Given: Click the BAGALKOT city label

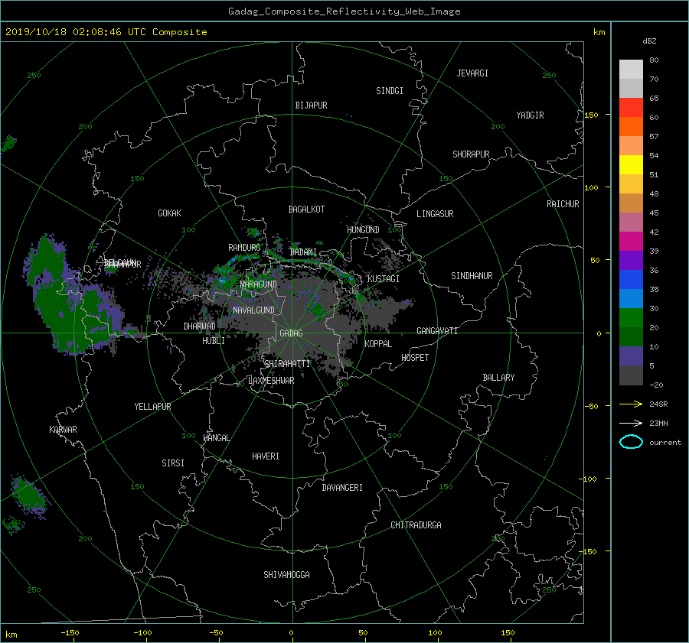Looking at the screenshot, I should tap(306, 209).
